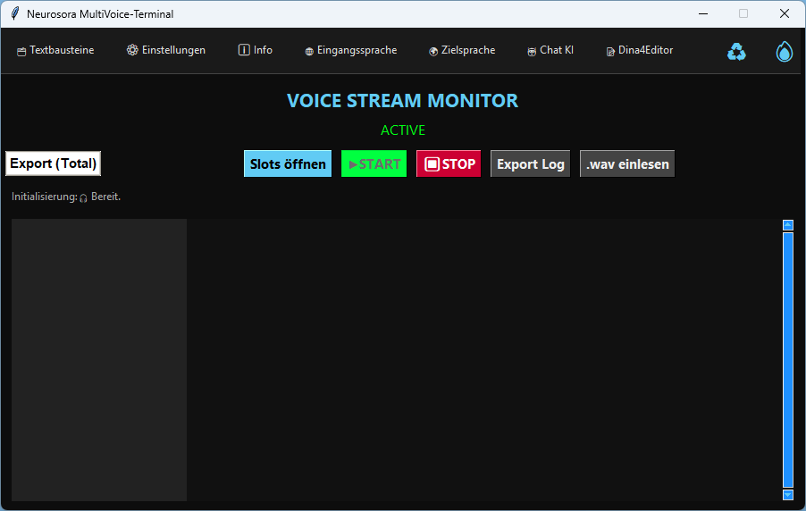This screenshot has width=806, height=511.
Task: Click the blue vertical scrollbar thumb
Action: click(x=788, y=359)
